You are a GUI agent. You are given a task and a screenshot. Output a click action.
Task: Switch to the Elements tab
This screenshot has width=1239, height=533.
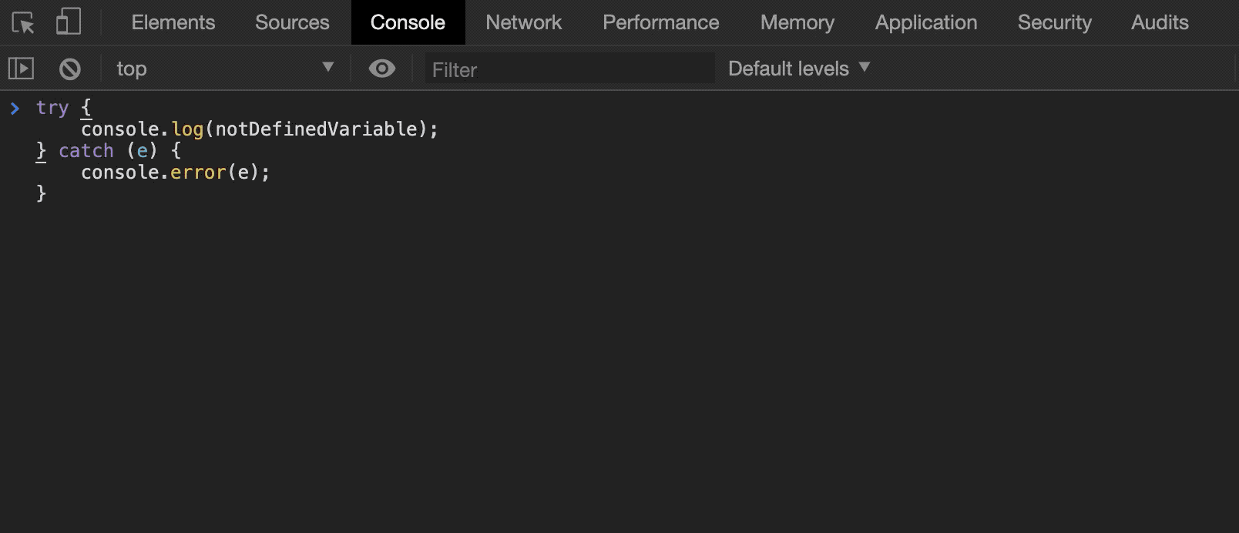(x=173, y=22)
